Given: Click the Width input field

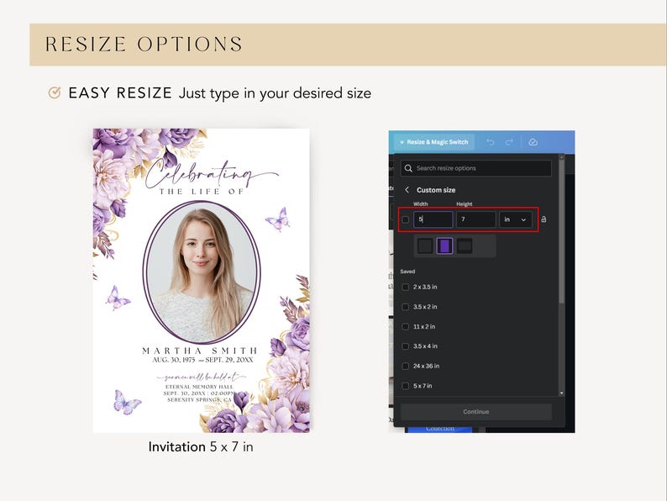Looking at the screenshot, I should pos(433,219).
